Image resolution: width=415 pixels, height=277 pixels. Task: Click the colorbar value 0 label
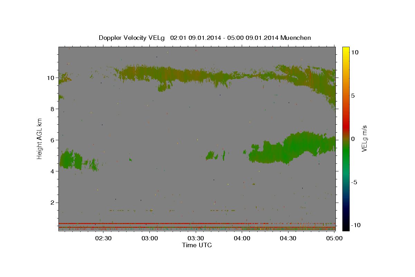pos(353,139)
